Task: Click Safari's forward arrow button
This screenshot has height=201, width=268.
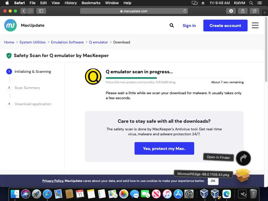Action: [x=30, y=11]
